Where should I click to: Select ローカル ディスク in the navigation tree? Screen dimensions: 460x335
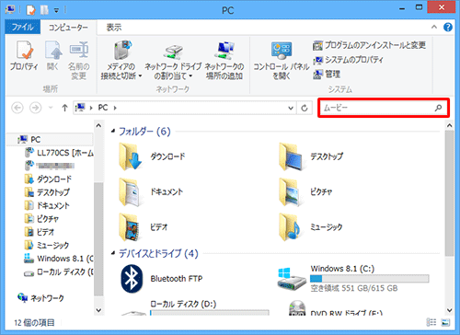pyautogui.click(x=59, y=272)
